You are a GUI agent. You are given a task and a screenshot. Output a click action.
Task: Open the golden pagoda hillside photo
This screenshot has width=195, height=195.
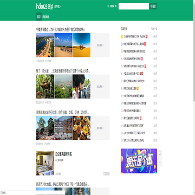(x=63, y=87)
